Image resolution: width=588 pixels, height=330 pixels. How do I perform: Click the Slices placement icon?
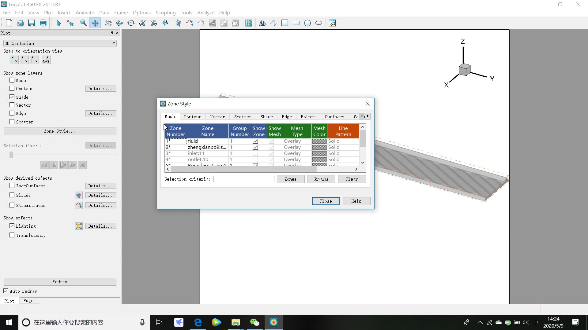(x=79, y=195)
